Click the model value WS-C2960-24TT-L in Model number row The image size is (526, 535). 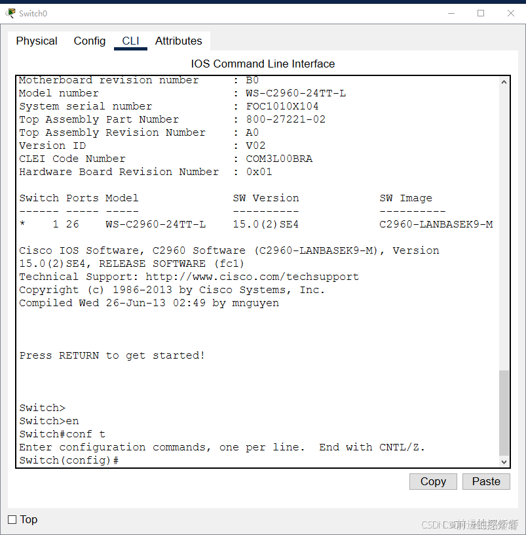pyautogui.click(x=296, y=93)
